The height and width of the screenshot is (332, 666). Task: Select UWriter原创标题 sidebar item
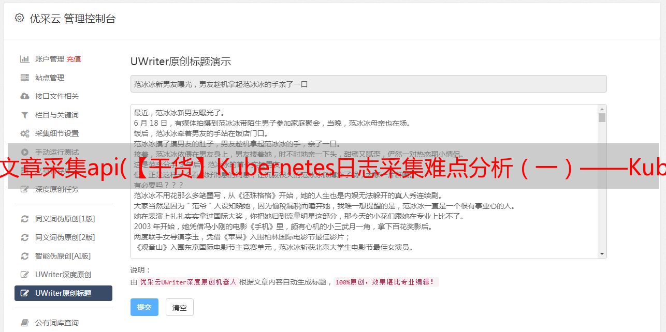click(x=63, y=293)
